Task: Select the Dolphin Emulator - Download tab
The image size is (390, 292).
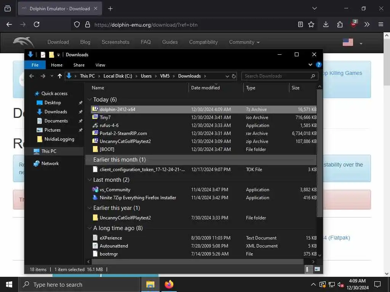Action: (60, 9)
